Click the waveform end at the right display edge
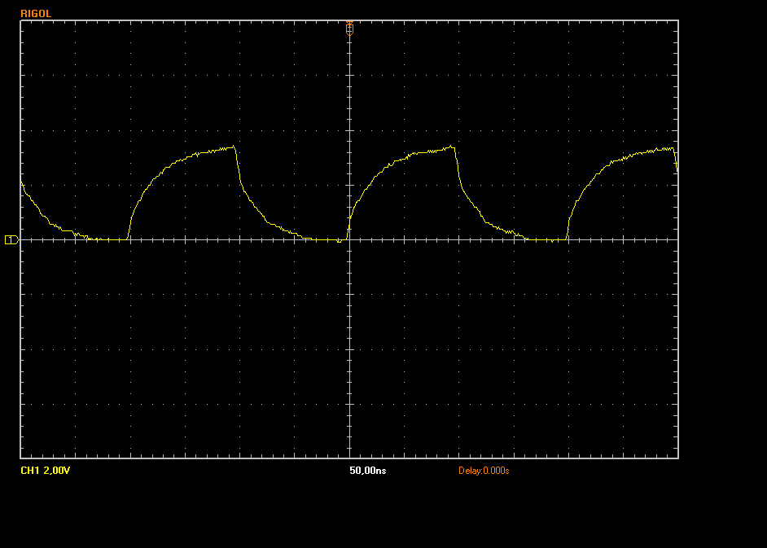 pos(677,169)
